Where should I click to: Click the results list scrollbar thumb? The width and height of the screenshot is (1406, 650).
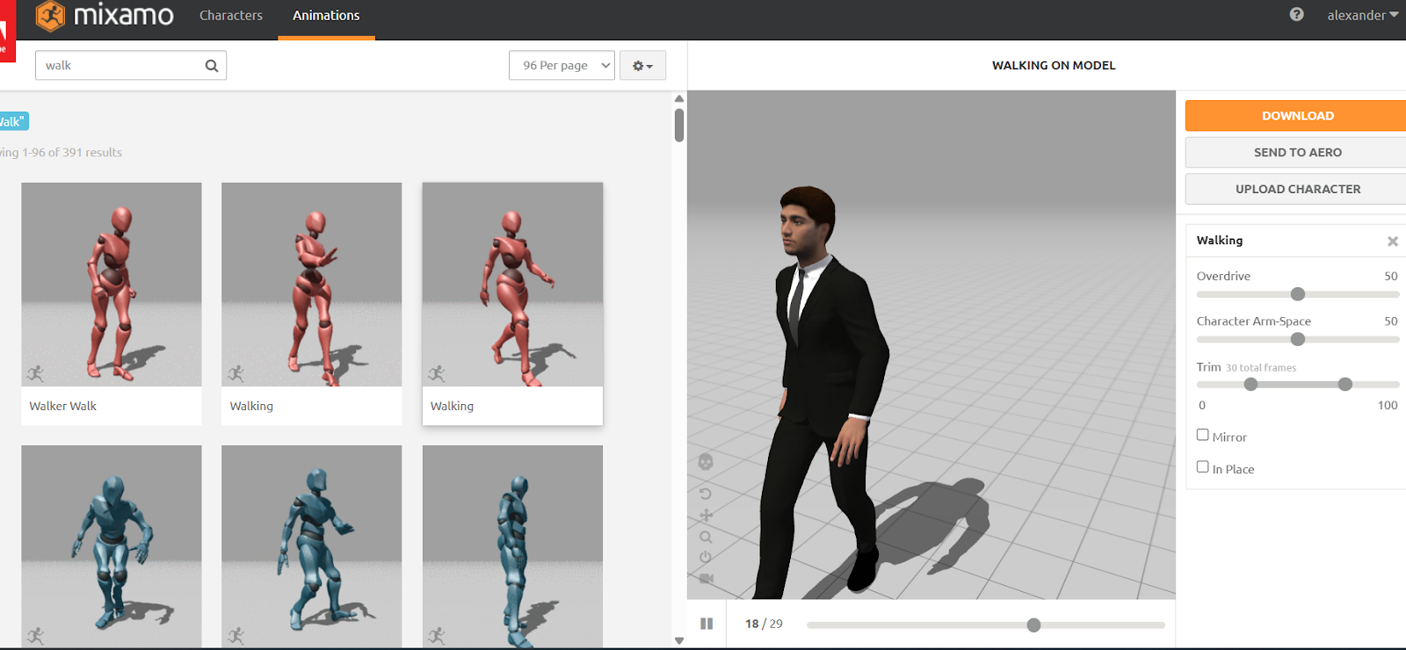[679, 125]
